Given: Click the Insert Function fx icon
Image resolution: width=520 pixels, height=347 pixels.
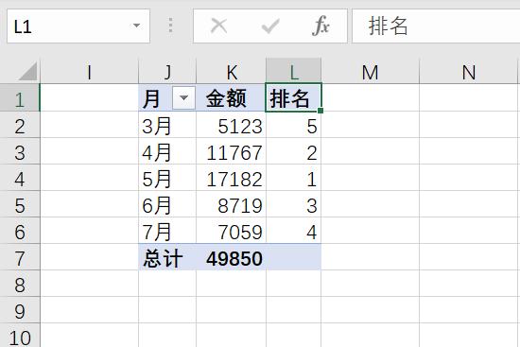Looking at the screenshot, I should pyautogui.click(x=321, y=26).
